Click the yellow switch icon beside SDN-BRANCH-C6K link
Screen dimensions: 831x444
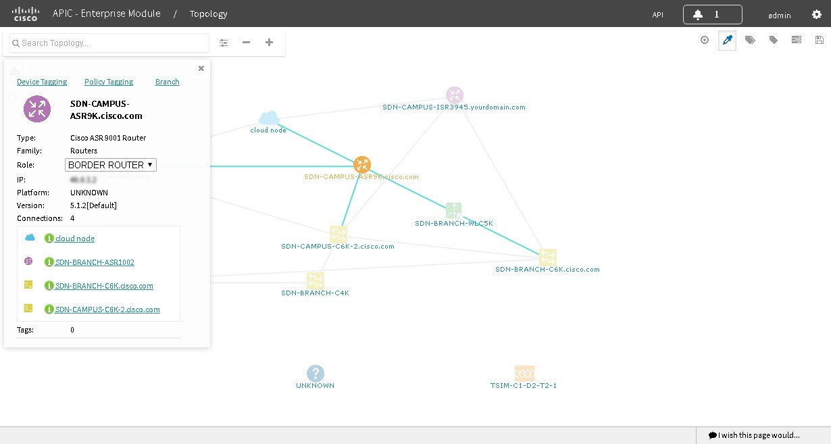point(28,285)
